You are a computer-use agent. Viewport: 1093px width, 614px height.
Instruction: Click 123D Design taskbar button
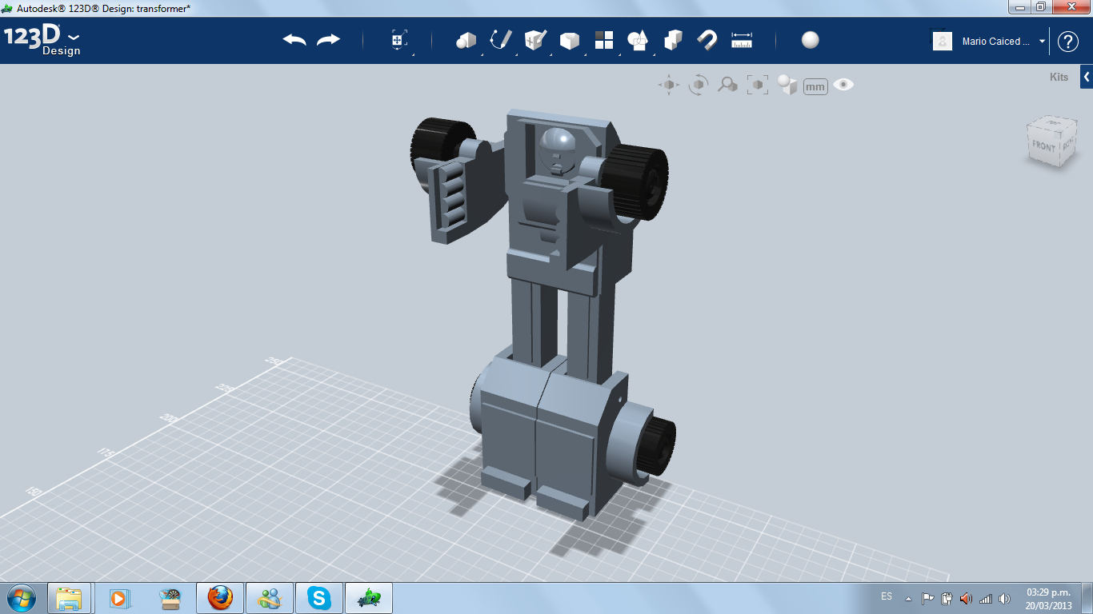[369, 597]
